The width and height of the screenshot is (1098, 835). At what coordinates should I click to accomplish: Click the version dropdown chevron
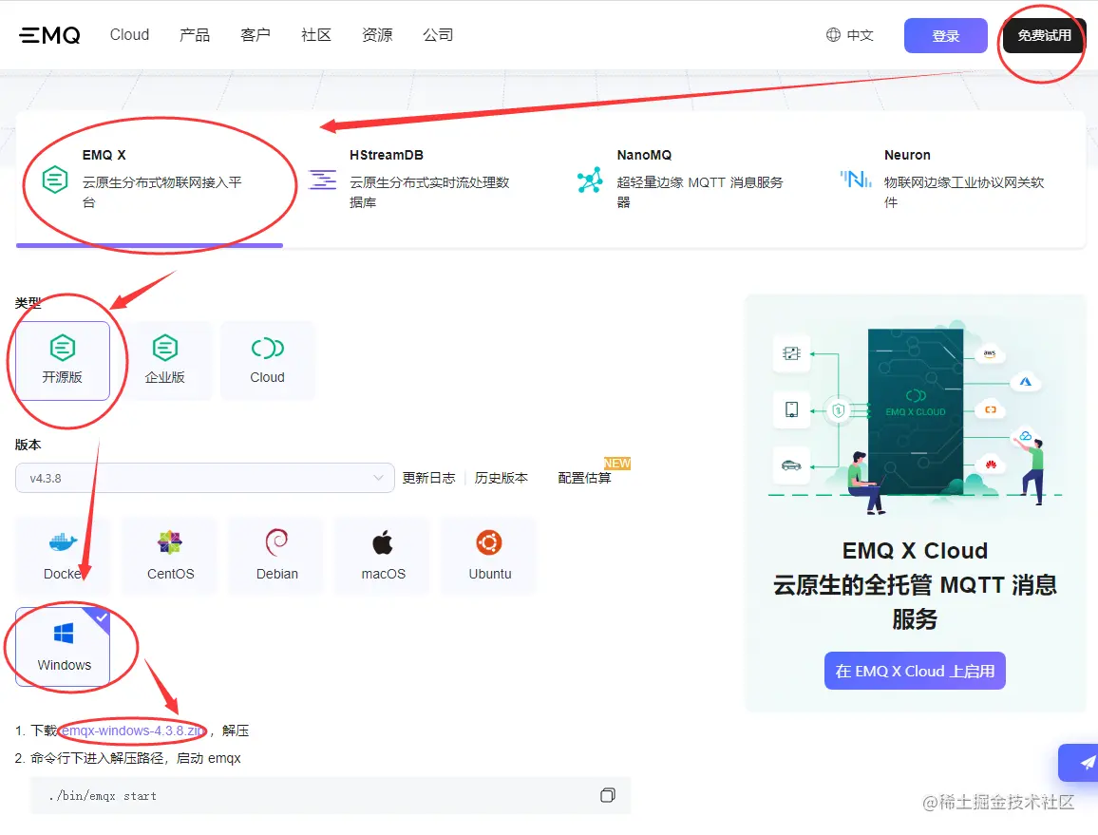(x=378, y=478)
